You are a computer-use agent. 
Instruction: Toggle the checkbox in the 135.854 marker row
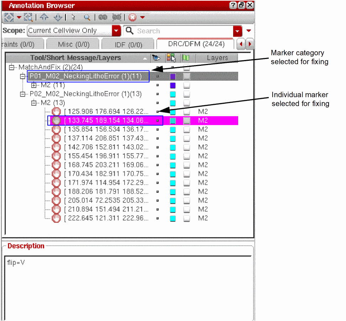pyautogui.click(x=187, y=130)
